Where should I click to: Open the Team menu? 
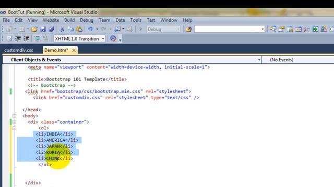click(x=104, y=20)
